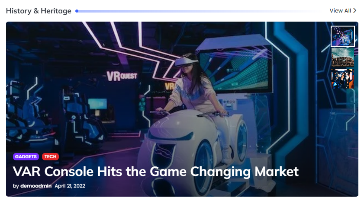This screenshot has height=204, width=364.
Task: Show the arcade woman slide thumbnail
Action: [x=343, y=79]
